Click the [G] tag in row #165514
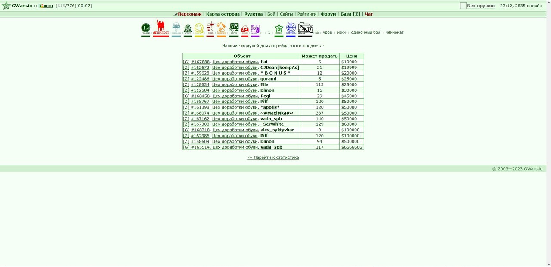 click(x=186, y=147)
